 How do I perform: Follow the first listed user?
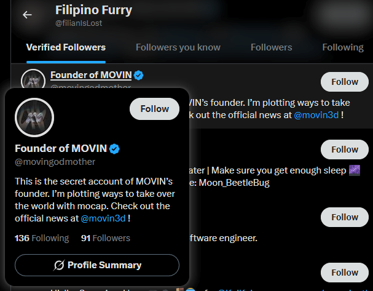point(344,82)
